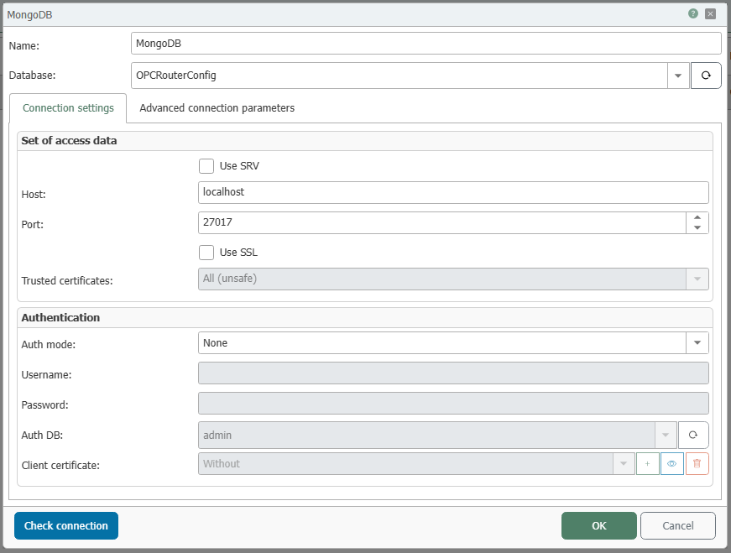731x553 pixels.
Task: Click the Auth mode label
Action: pos(49,345)
